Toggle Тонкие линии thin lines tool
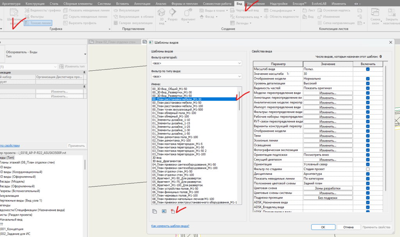 pyautogui.click(x=38, y=23)
